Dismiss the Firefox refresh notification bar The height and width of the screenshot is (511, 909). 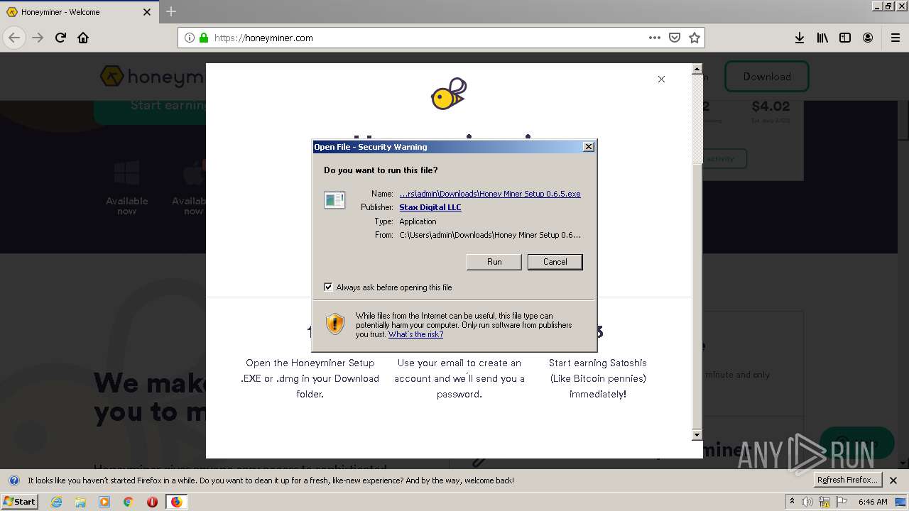click(893, 480)
